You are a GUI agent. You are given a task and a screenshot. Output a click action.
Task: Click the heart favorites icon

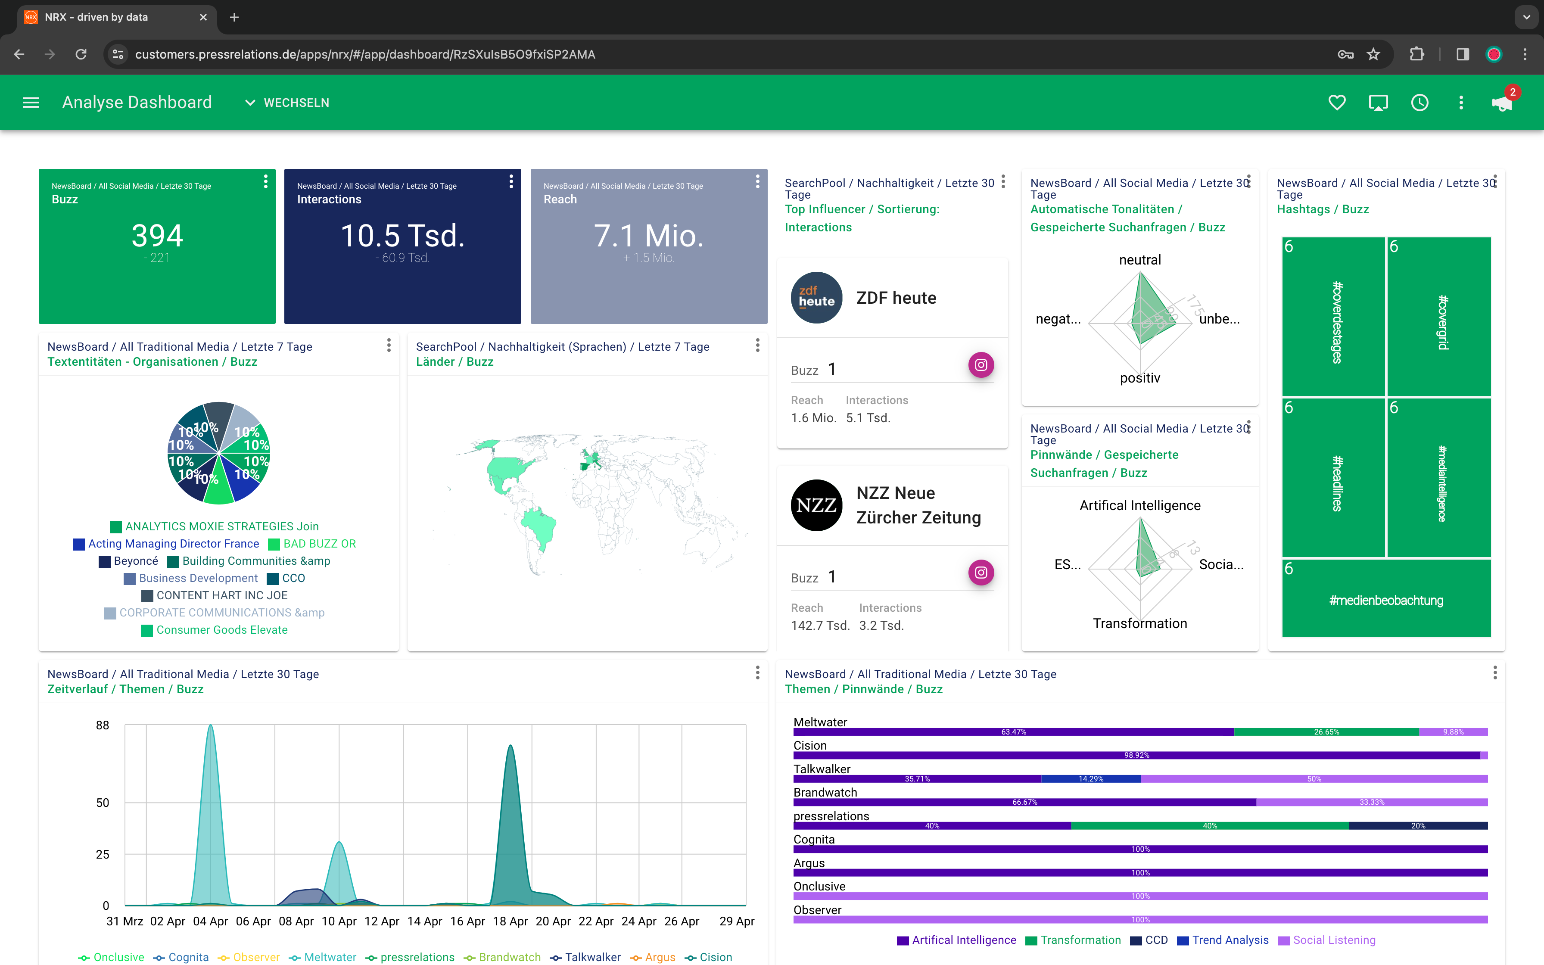pos(1337,103)
